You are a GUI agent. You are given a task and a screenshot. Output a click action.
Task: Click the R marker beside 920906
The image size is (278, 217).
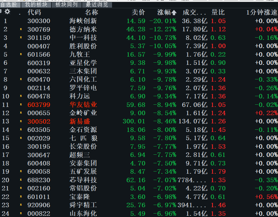tap(21, 205)
